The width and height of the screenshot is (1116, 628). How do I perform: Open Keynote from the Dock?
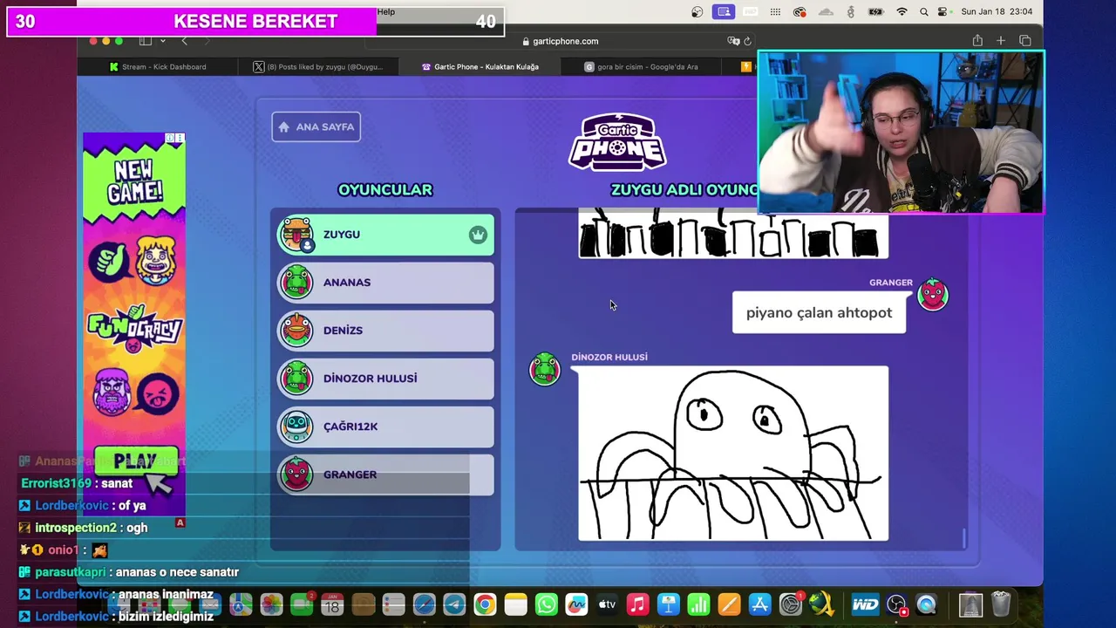click(669, 604)
